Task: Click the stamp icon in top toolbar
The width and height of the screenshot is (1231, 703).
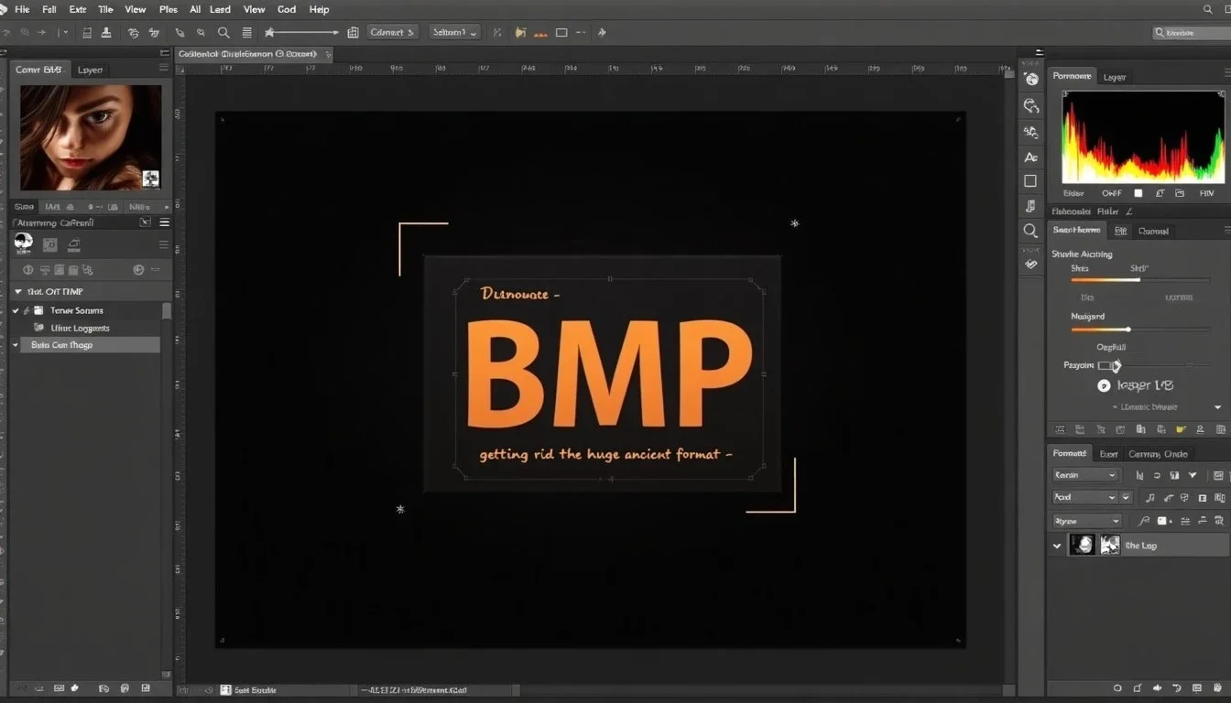Action: 106,32
